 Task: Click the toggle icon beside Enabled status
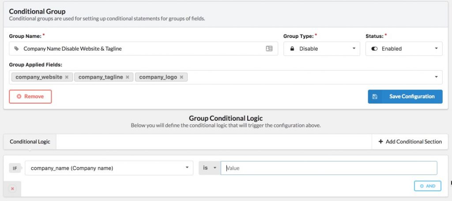pyautogui.click(x=374, y=48)
